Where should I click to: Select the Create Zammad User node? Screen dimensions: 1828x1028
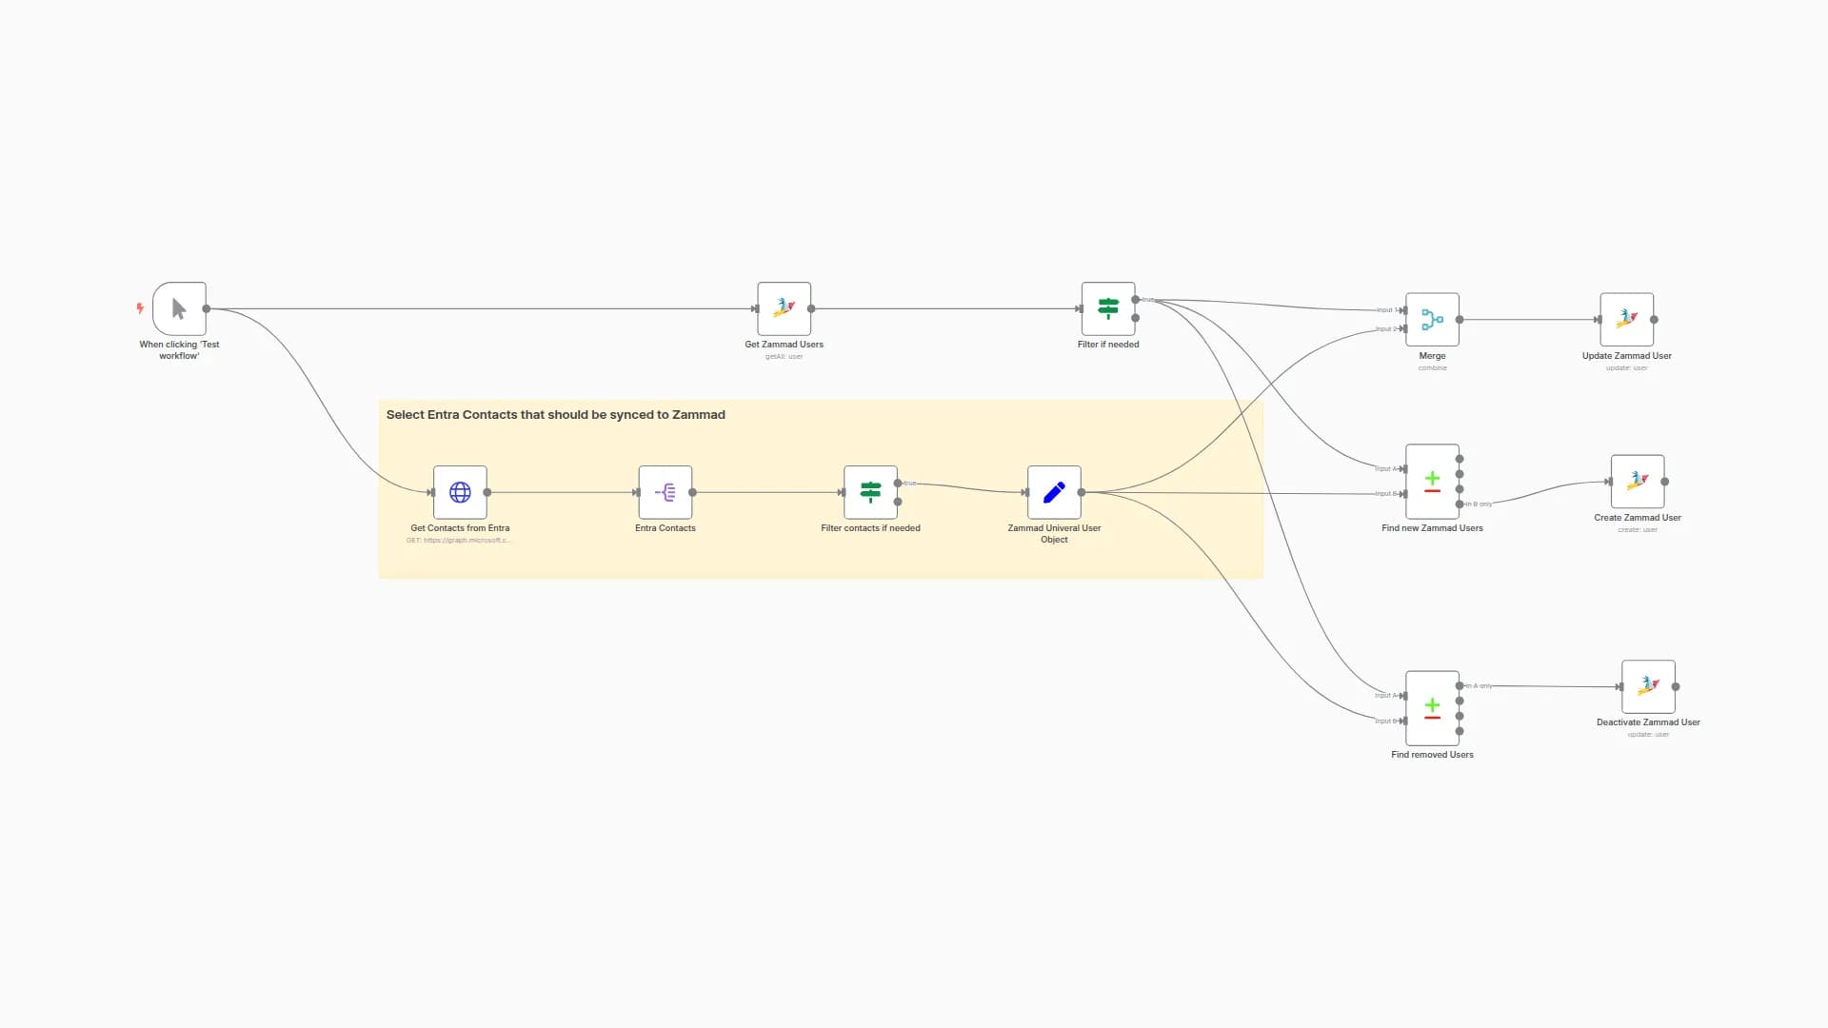coord(1638,482)
